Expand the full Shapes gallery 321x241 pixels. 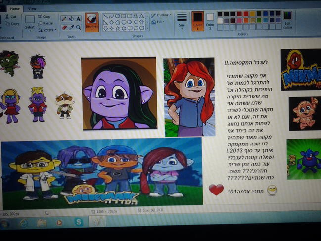pyautogui.click(x=147, y=28)
